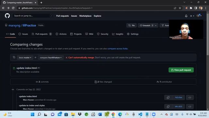Open the Windows Start menu
Screen dimensions: 209x118
pos(33,114)
